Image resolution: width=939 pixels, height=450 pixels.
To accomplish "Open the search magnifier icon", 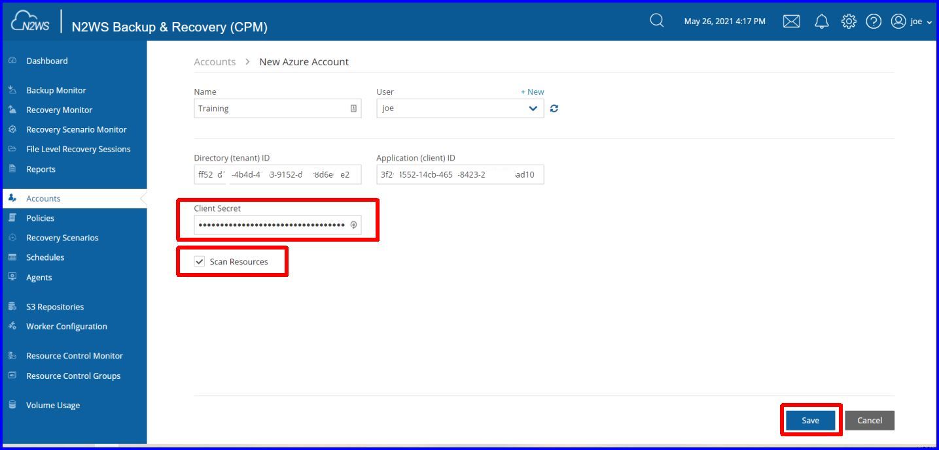I will [656, 21].
